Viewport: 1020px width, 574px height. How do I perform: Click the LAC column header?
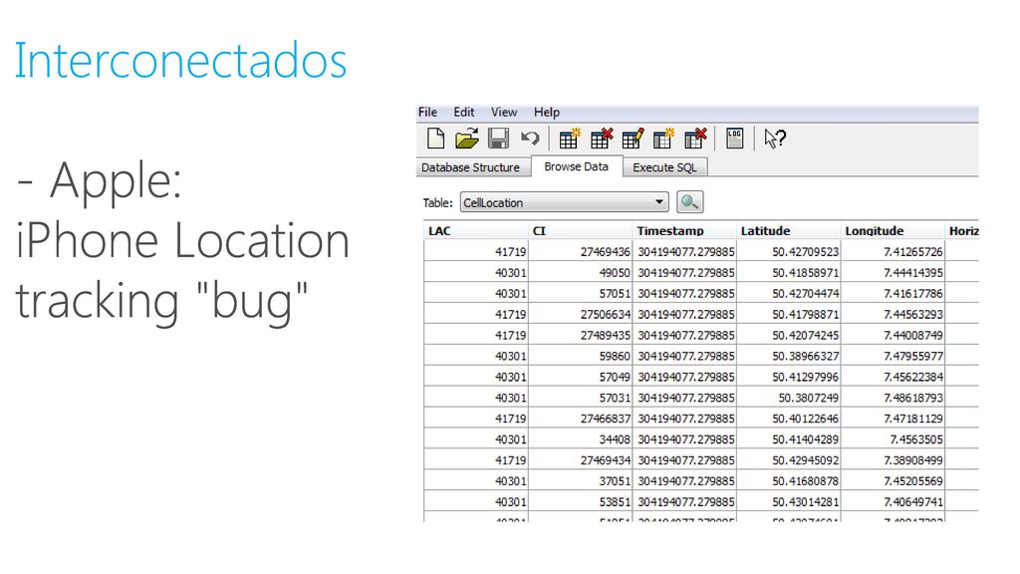tap(475, 230)
